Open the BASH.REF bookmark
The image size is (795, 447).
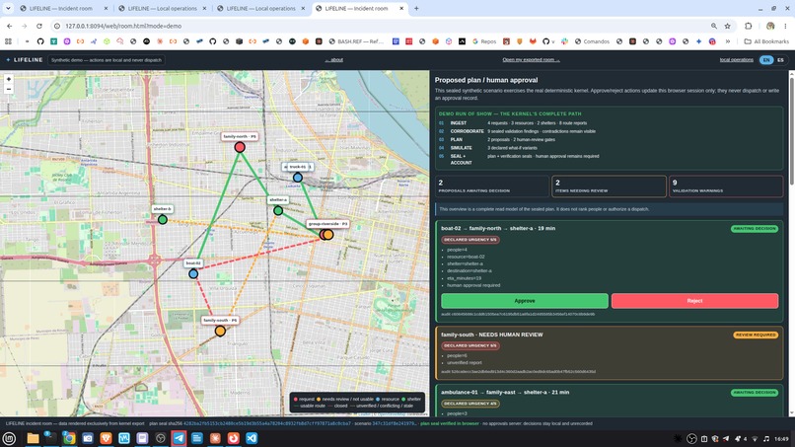tap(357, 41)
